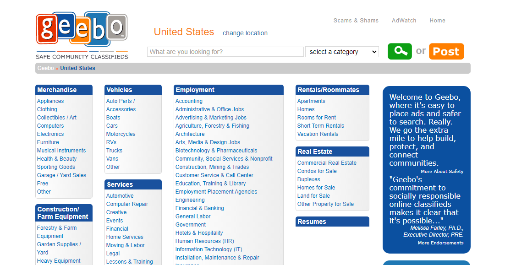Open Commercial Real Estate link

[x=327, y=163]
